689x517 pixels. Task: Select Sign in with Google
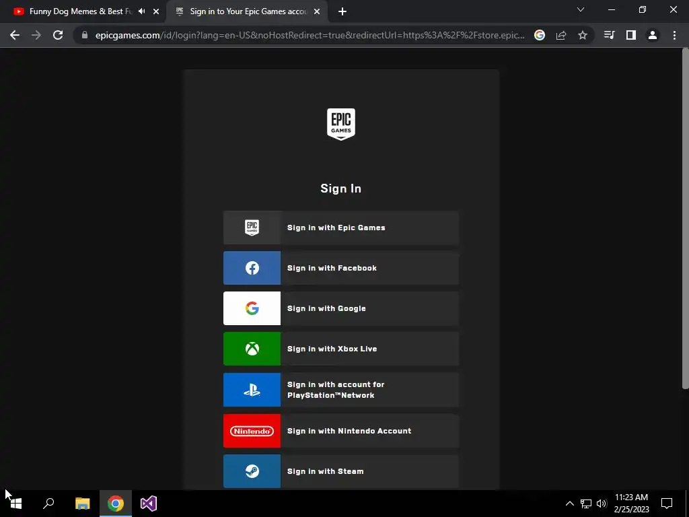341,308
